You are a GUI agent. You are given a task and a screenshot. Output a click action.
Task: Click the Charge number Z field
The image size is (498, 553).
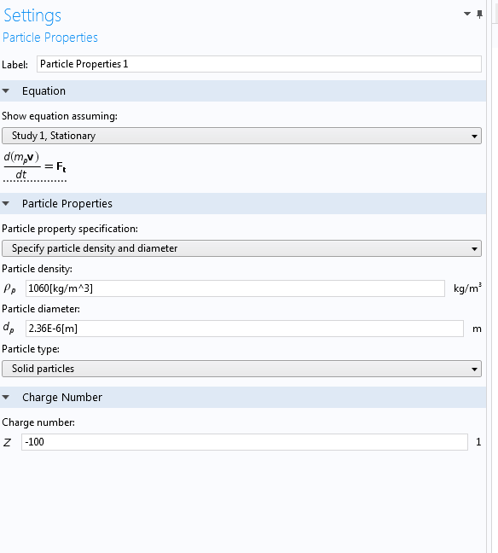click(x=244, y=442)
